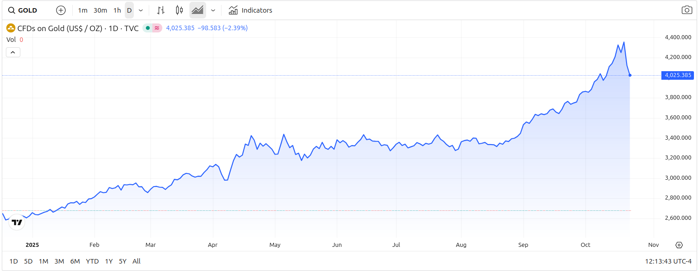The image size is (698, 273).
Task: Click the −98.583 (−2.39%) change text
Action: pyautogui.click(x=223, y=28)
